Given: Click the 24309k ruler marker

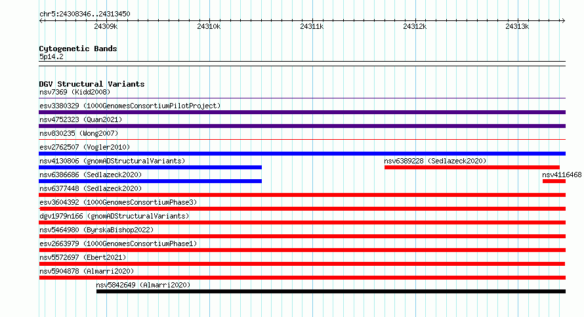Looking at the screenshot, I should [x=106, y=26].
